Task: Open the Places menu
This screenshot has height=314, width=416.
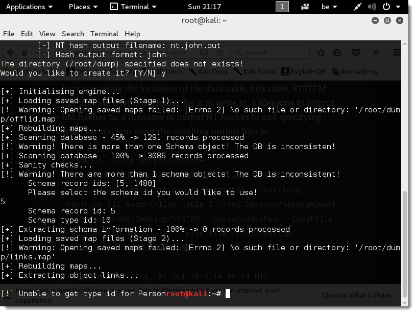Action: 80,7
